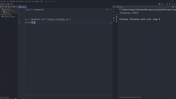The width and height of the screenshot is (176, 99).
Task: Click line number 5 in the editor gutter
Action: tap(19, 23)
